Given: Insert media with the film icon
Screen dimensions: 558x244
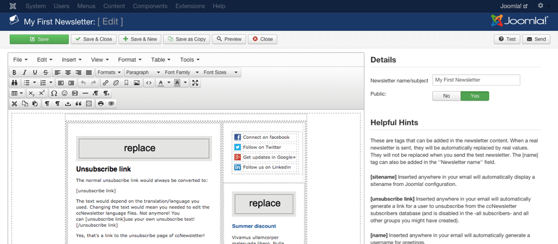Looking at the screenshot, I should point(75,93).
